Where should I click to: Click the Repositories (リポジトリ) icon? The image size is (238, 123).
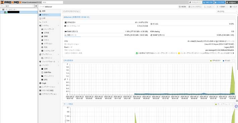click(x=42, y=58)
